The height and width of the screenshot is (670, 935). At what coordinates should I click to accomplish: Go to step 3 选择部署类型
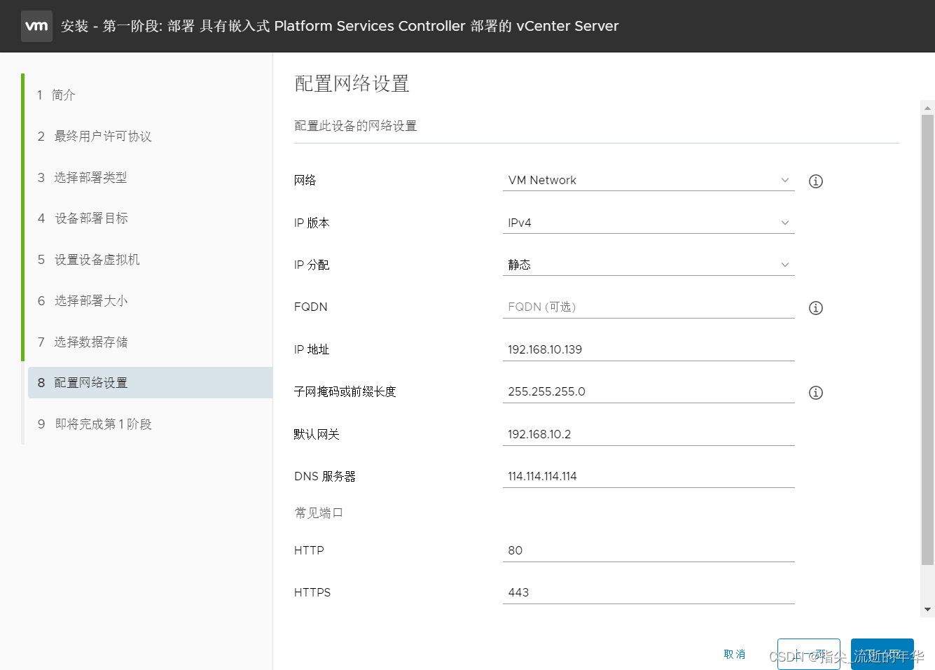coord(82,177)
